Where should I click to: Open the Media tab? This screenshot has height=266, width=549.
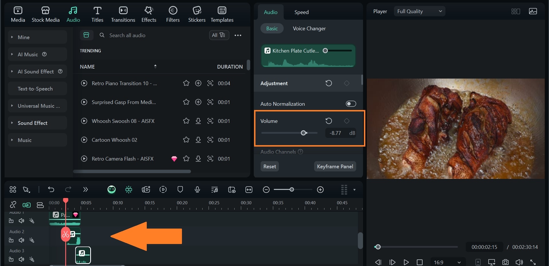(x=18, y=14)
